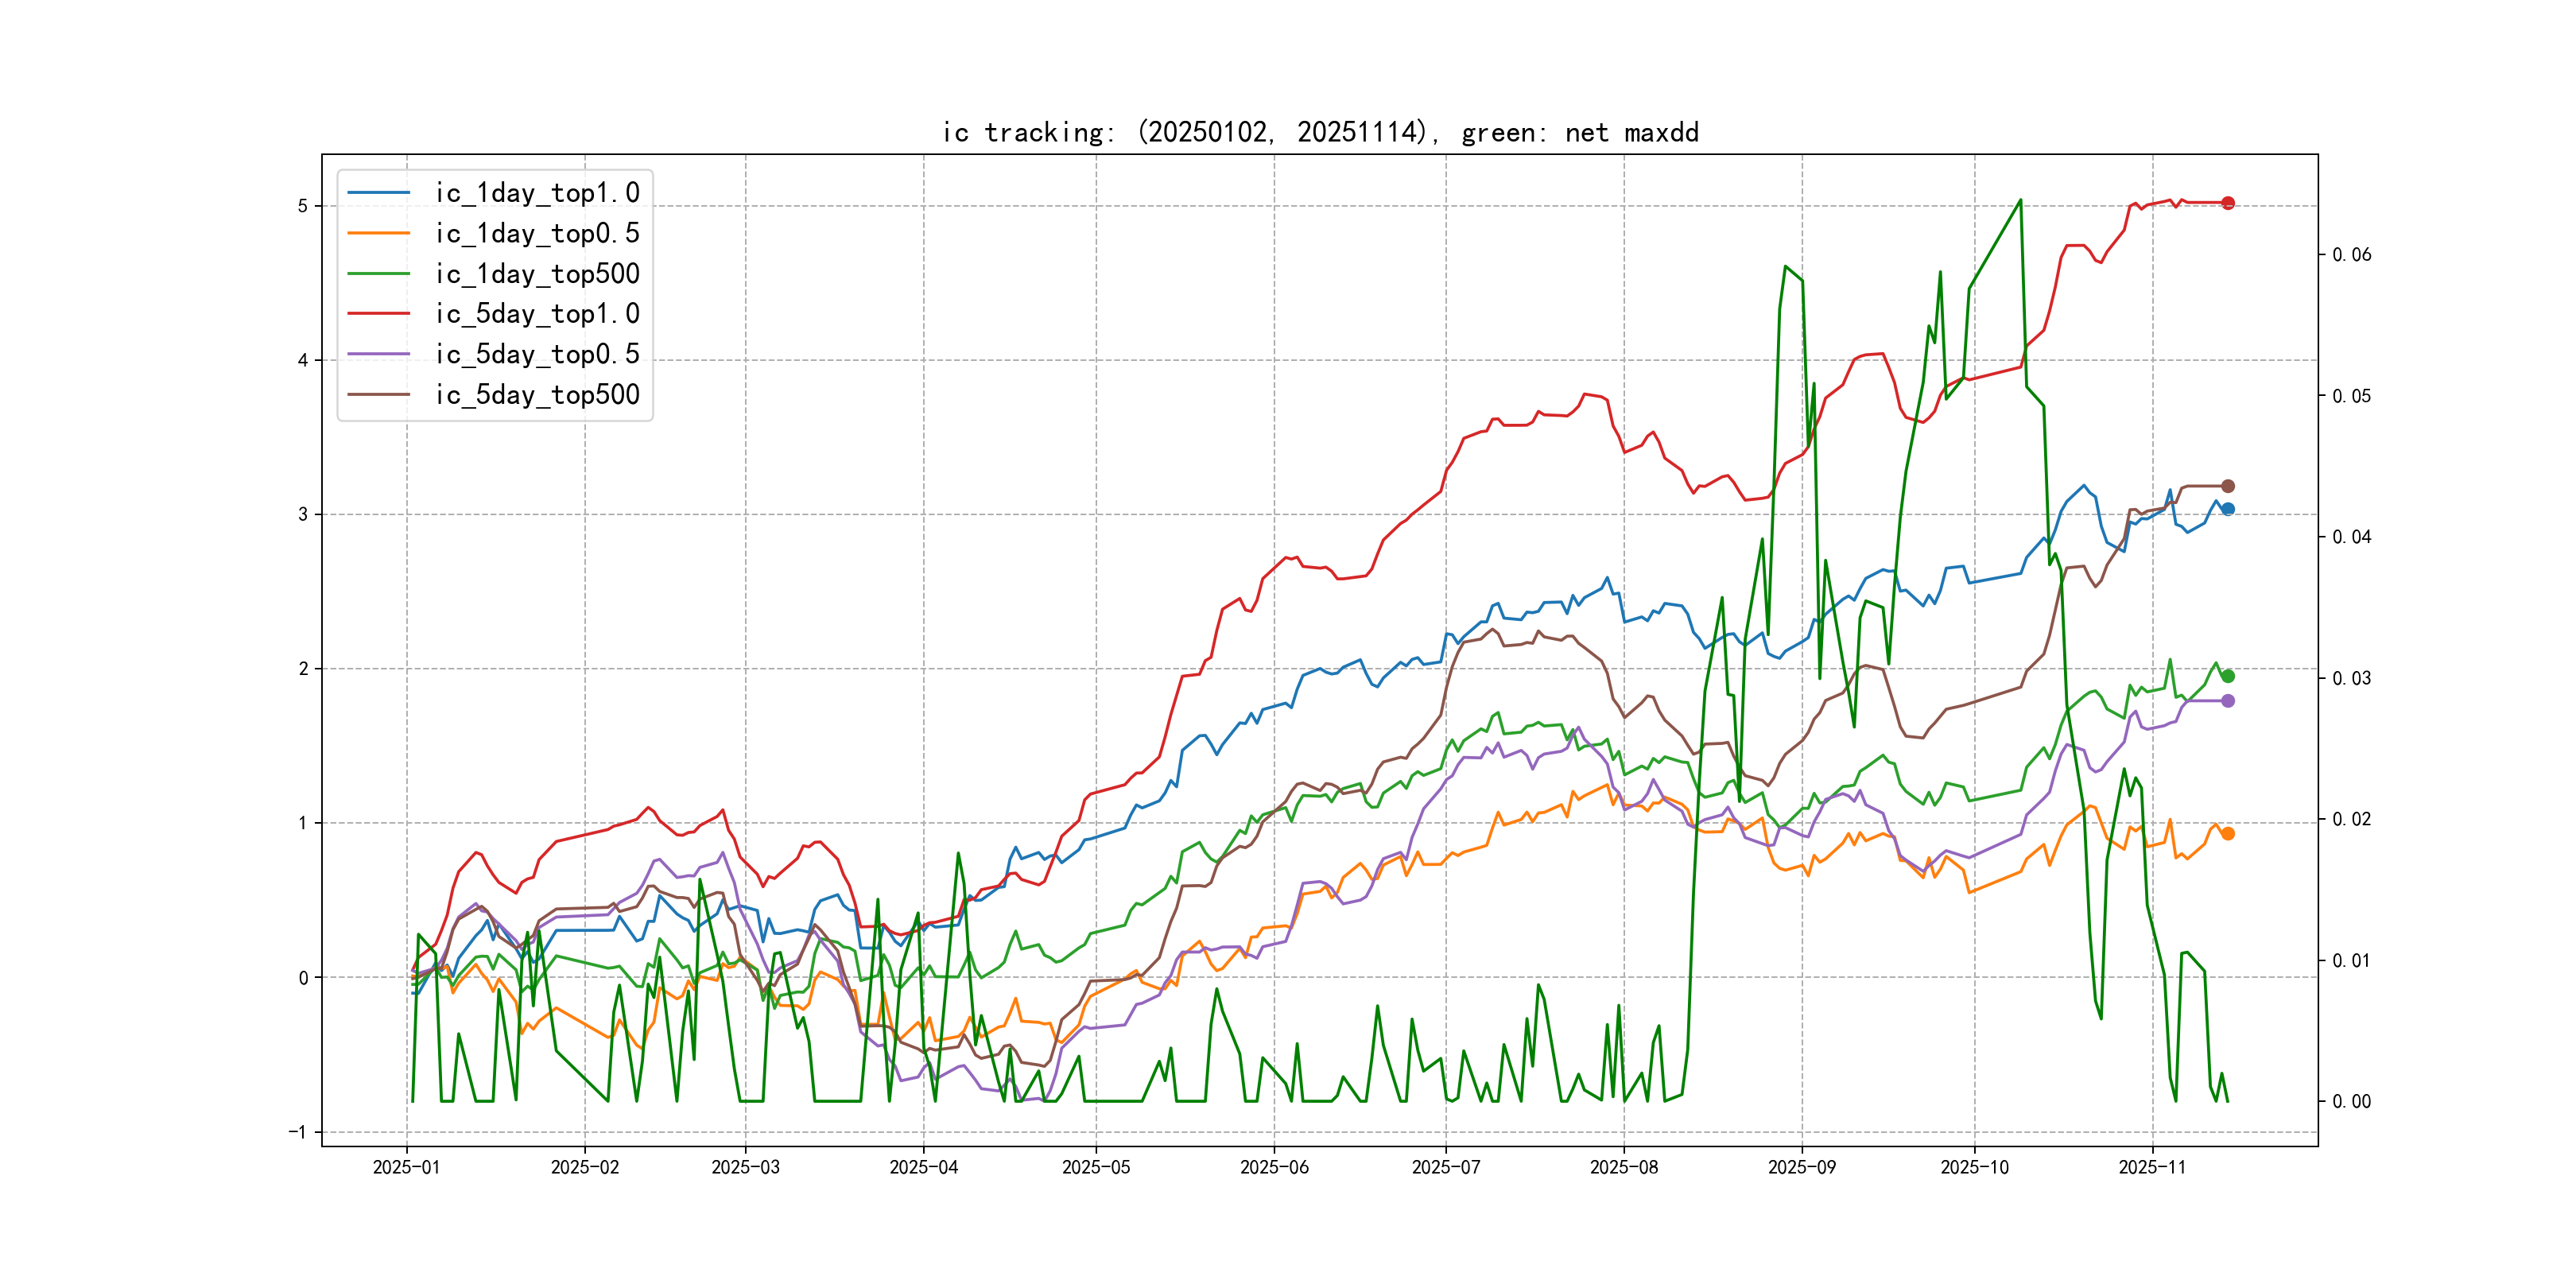Click the blue line swatch in legend
This screenshot has width=2576, height=1288.
[x=379, y=193]
